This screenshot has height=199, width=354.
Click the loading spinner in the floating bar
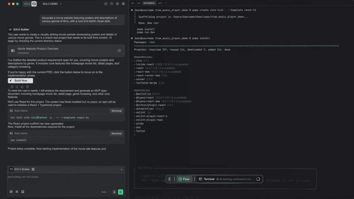258,179
